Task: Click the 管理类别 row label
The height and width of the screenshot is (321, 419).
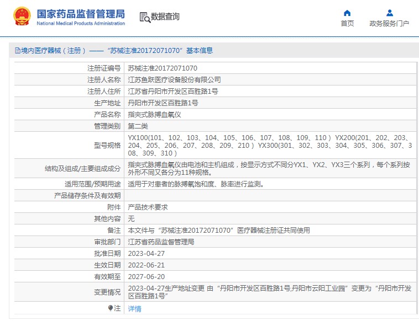Action: pos(107,126)
